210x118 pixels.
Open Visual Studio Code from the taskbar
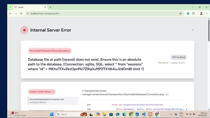(x=144, y=114)
